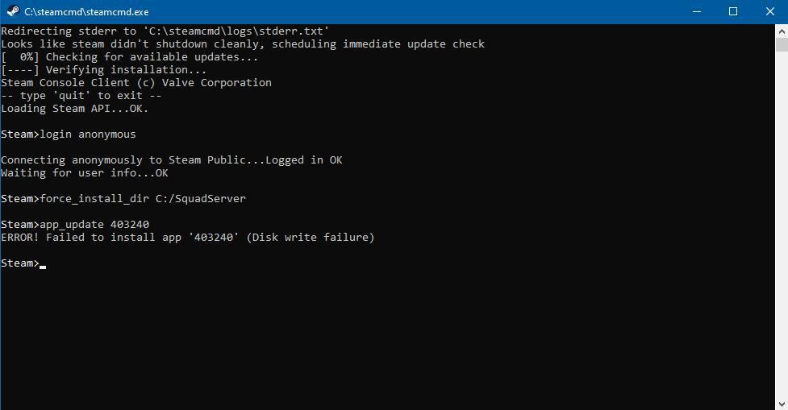This screenshot has height=410, width=788.
Task: Click the blinking cursor at last Steam> prompt
Action: pos(43,264)
